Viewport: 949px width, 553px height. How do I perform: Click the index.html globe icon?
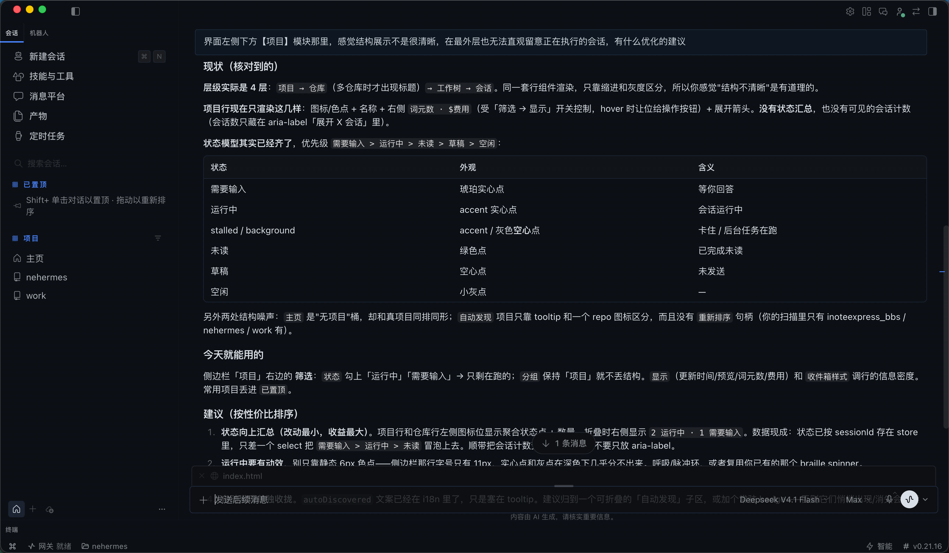coord(214,476)
